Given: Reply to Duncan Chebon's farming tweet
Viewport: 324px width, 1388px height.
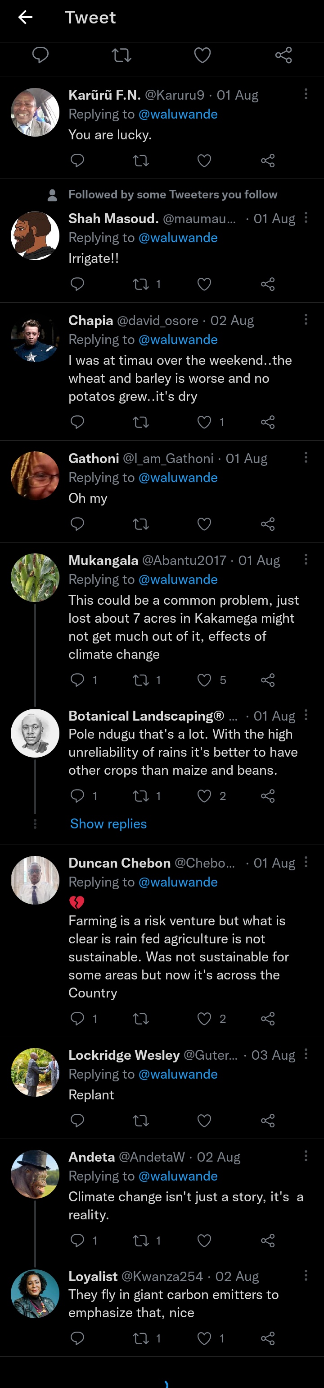Looking at the screenshot, I should point(77,1018).
